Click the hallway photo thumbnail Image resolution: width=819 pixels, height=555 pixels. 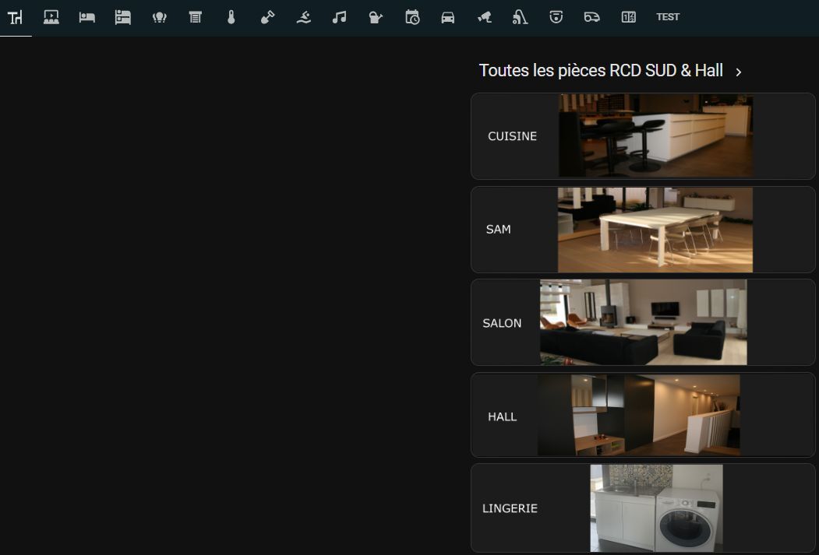pyautogui.click(x=639, y=415)
